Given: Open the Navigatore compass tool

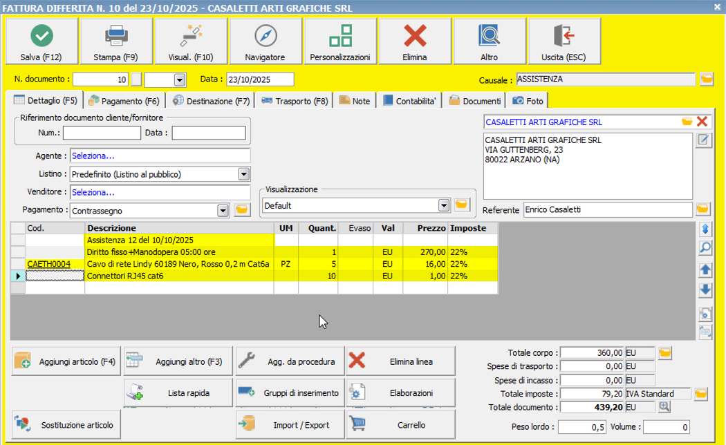Looking at the screenshot, I should pyautogui.click(x=265, y=35).
